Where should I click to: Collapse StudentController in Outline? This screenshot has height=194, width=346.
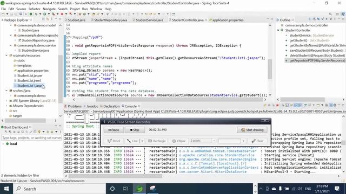pyautogui.click(x=278, y=30)
